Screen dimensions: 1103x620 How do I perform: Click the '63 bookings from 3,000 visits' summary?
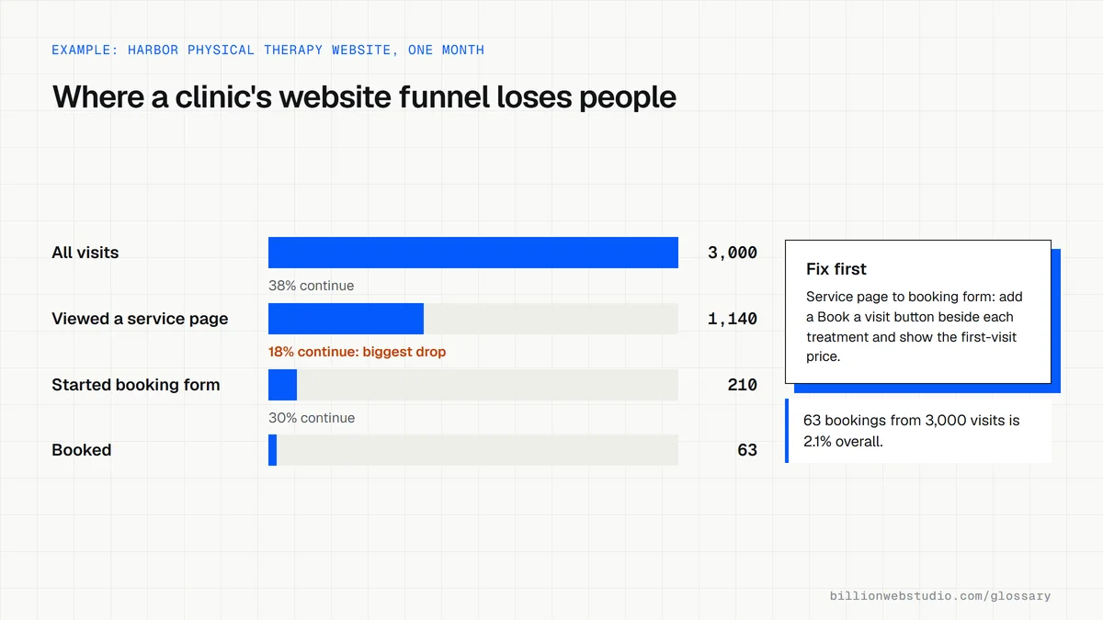[912, 431]
